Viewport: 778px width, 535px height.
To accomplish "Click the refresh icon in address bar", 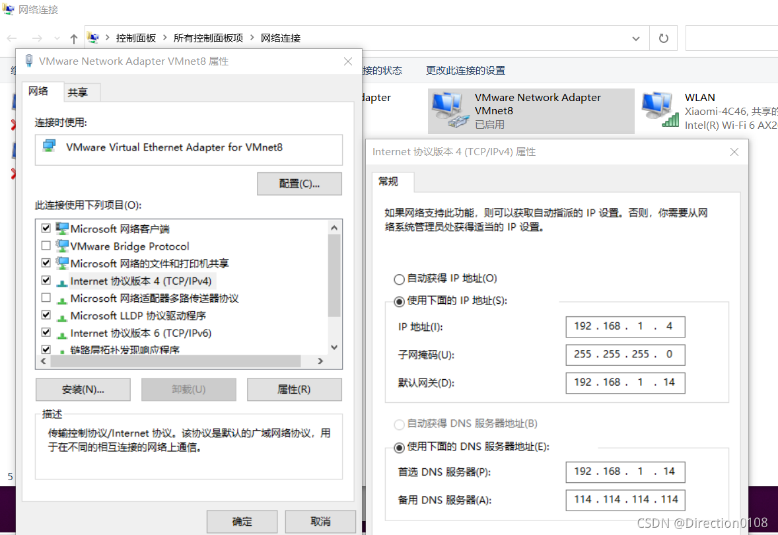I will 663,38.
